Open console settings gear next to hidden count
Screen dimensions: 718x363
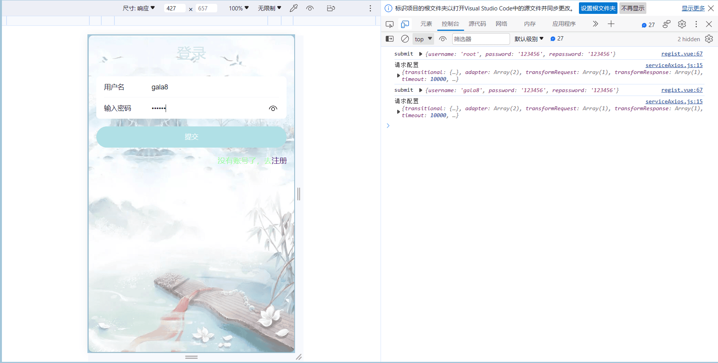[709, 39]
